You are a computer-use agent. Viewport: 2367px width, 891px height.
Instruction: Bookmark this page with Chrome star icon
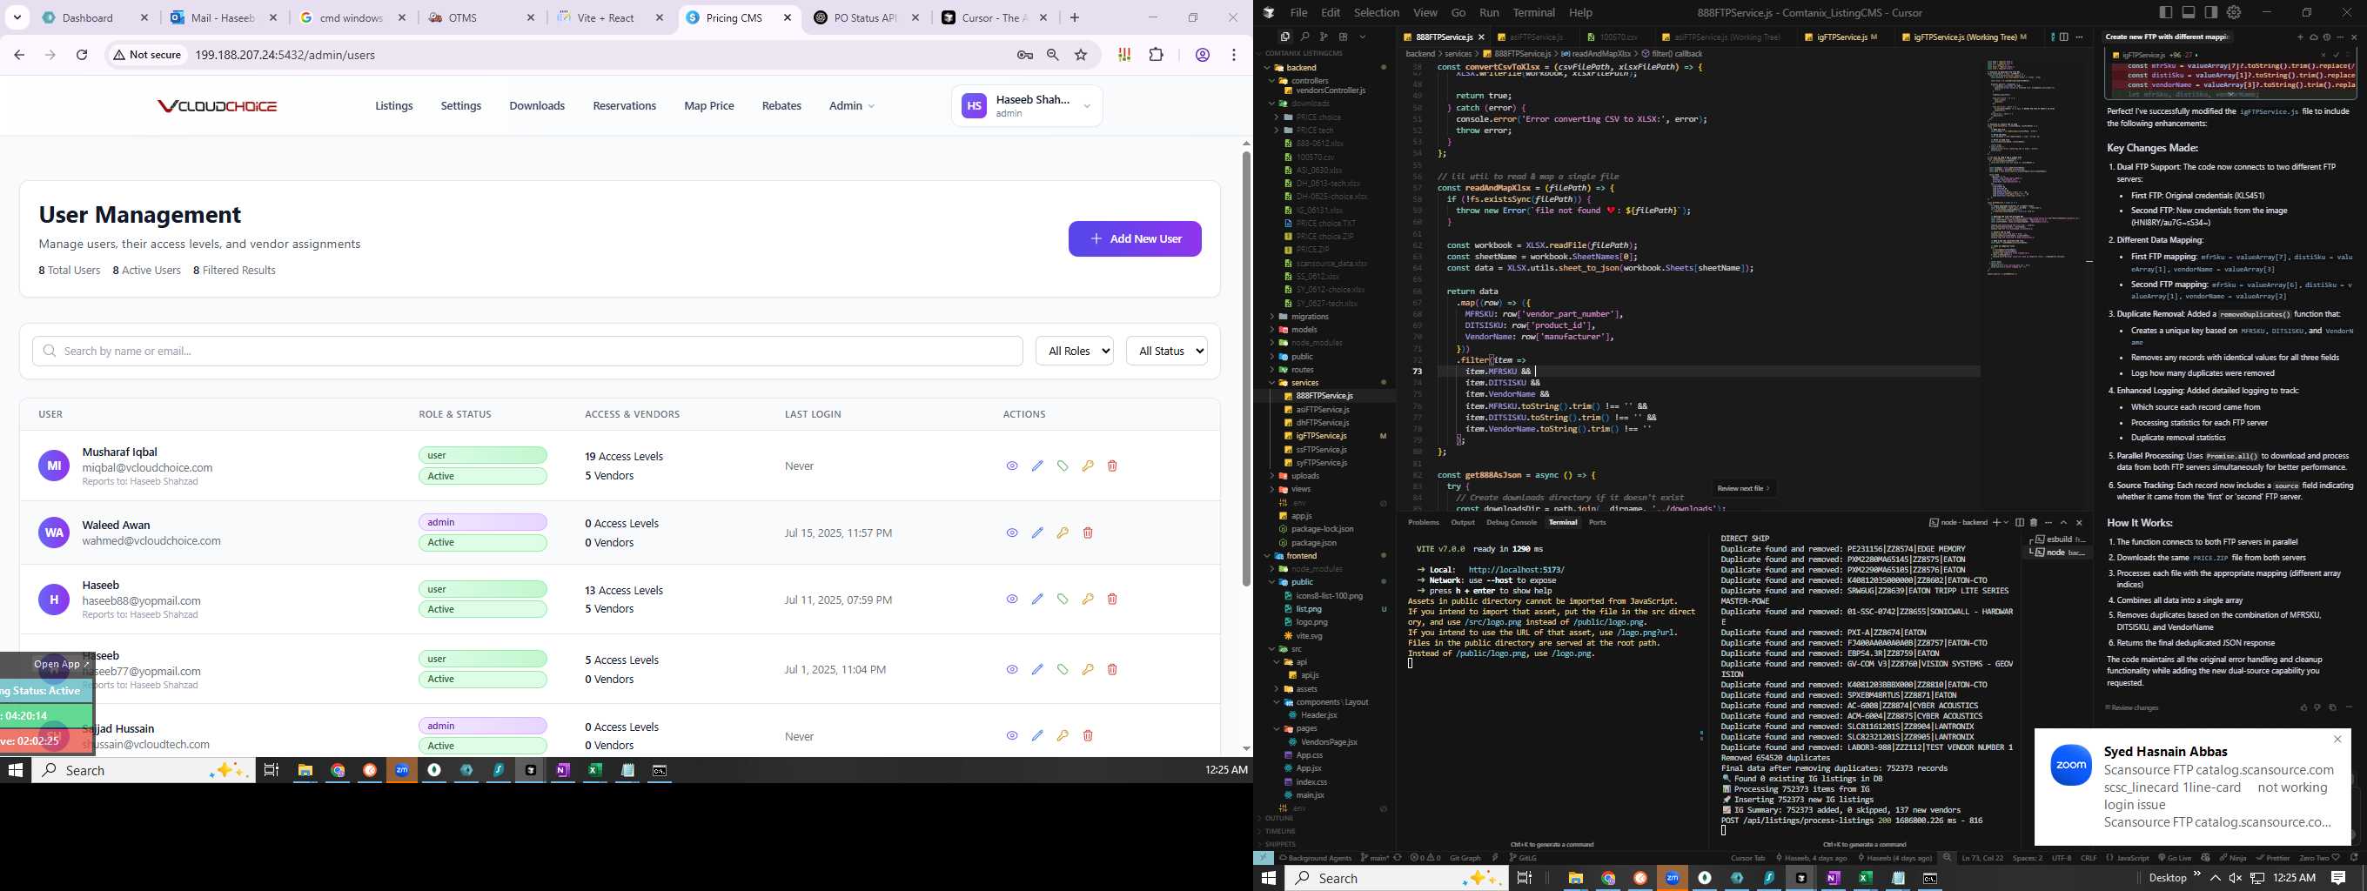[1081, 55]
